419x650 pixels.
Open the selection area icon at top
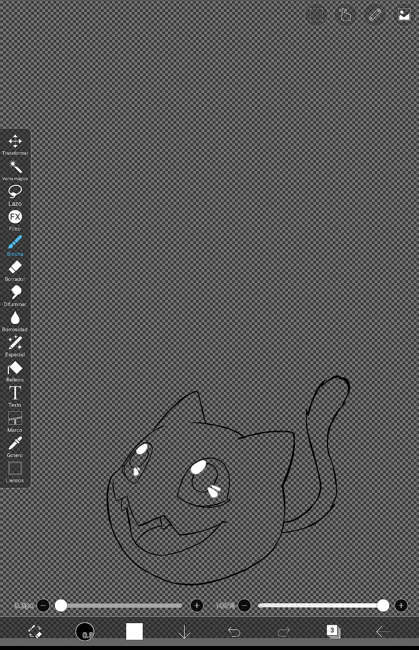tap(317, 15)
